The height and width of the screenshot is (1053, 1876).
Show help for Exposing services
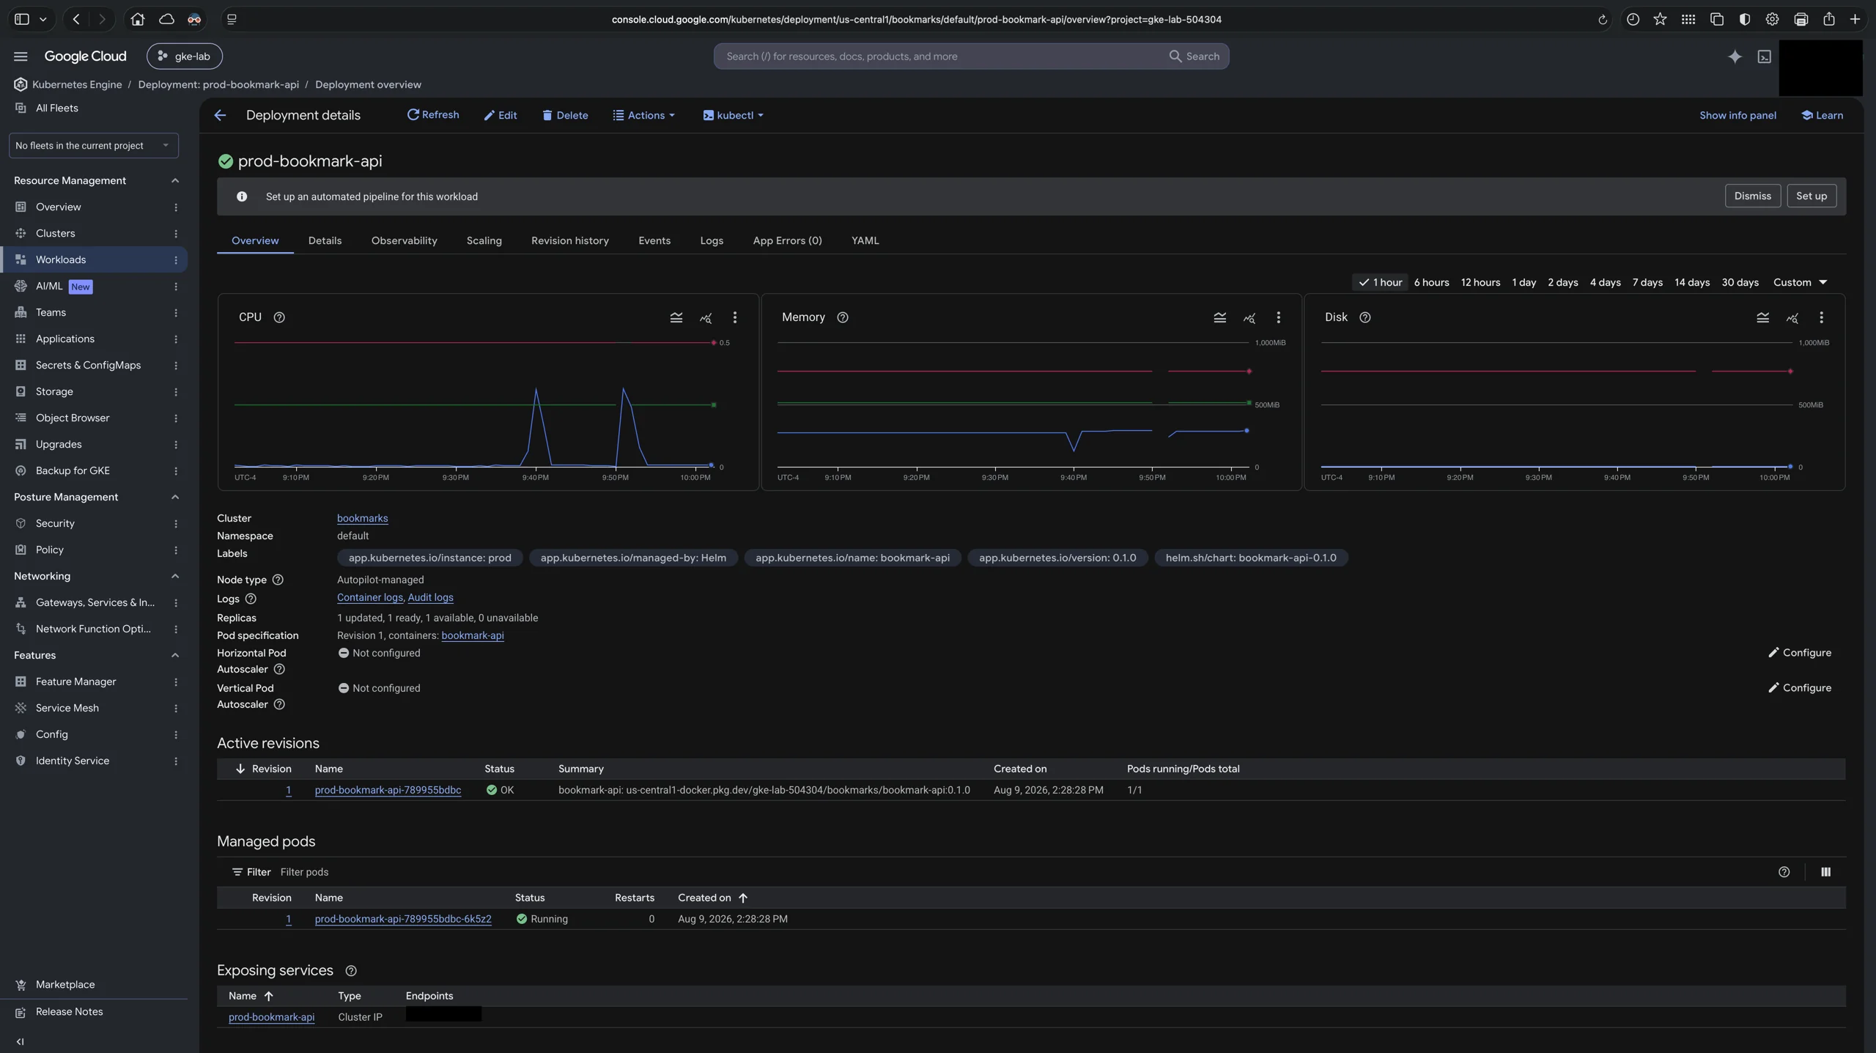350,971
